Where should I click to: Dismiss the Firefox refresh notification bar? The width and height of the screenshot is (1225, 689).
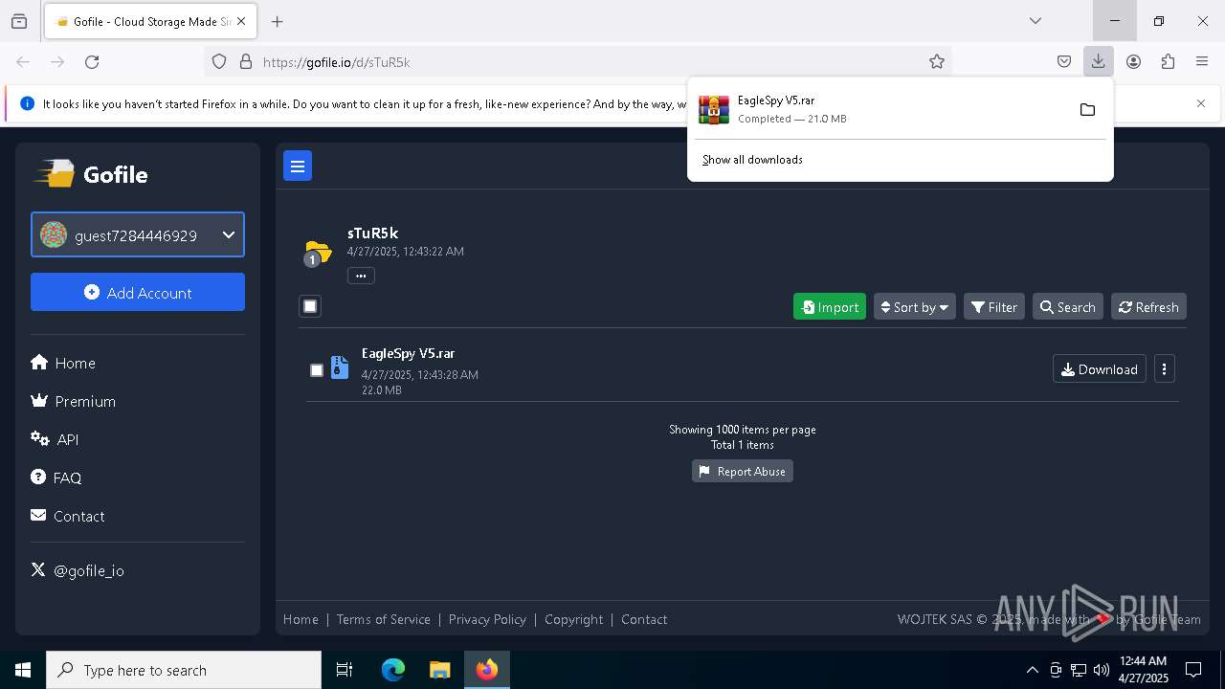1201,103
